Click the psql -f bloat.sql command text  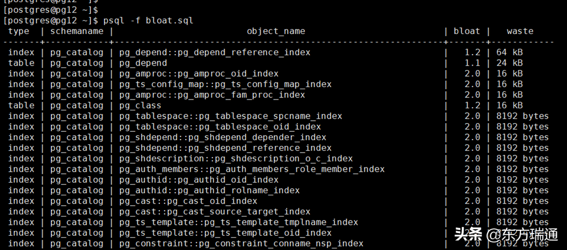pos(145,21)
